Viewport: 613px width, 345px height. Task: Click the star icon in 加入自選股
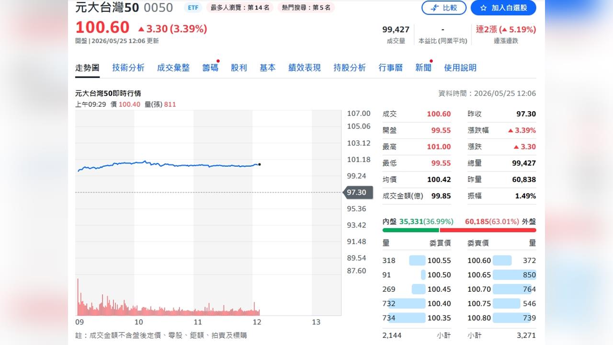point(483,8)
